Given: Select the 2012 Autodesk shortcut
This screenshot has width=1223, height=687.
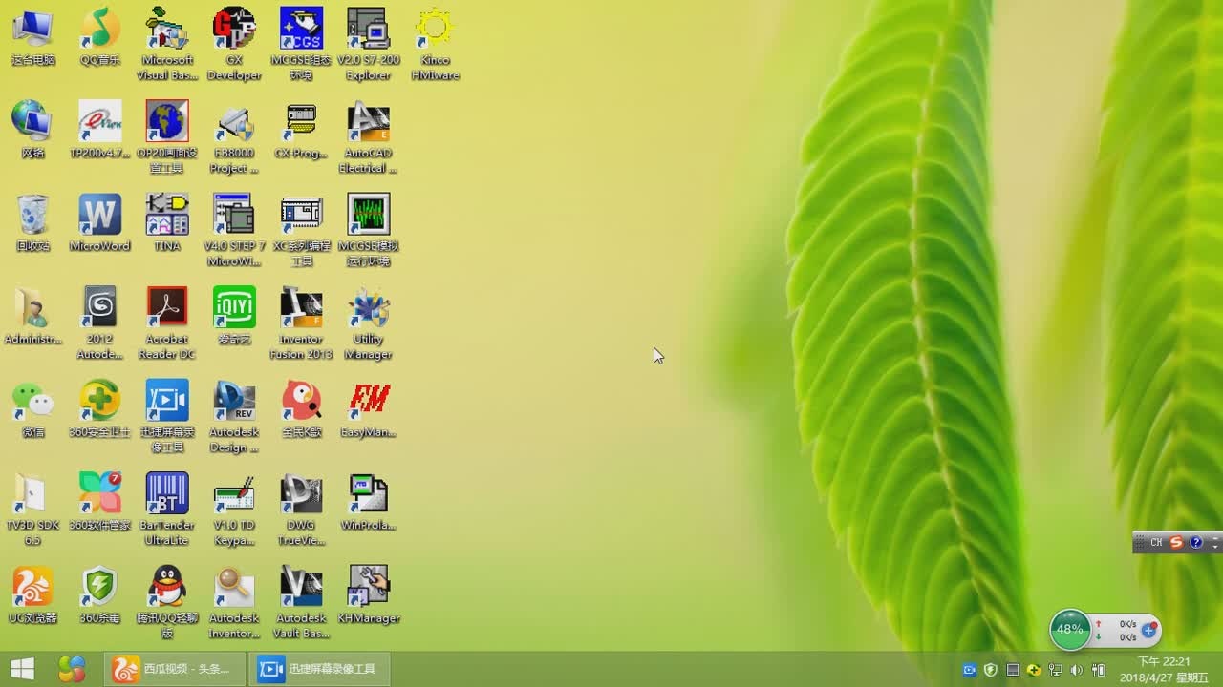Looking at the screenshot, I should (100, 323).
